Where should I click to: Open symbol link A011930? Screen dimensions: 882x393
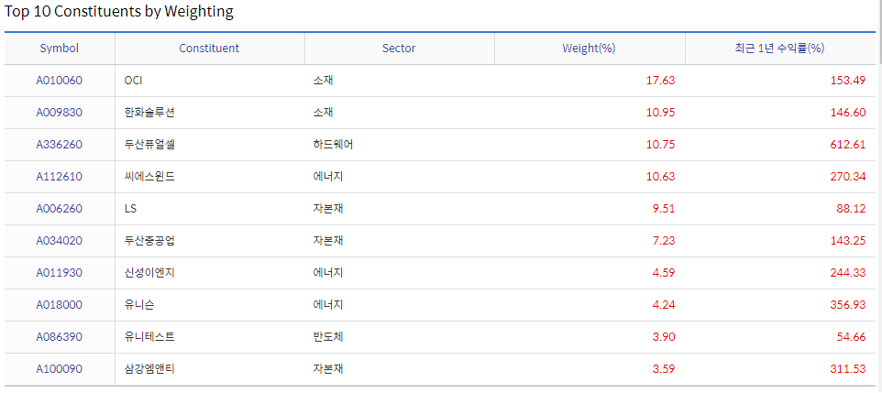tap(59, 273)
